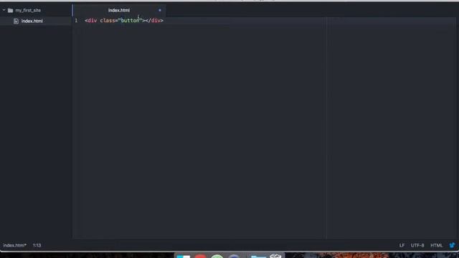Click index.html* file name in status bar
The width and height of the screenshot is (459, 258).
pyautogui.click(x=14, y=245)
